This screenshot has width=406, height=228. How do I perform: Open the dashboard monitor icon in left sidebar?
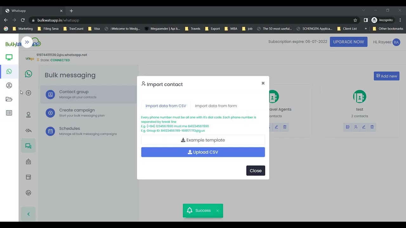(9, 57)
